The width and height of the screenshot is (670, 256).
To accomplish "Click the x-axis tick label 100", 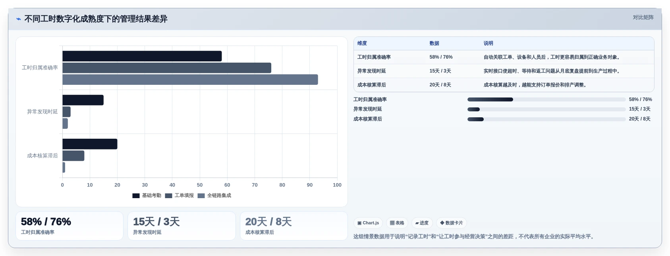I will pos(337,185).
